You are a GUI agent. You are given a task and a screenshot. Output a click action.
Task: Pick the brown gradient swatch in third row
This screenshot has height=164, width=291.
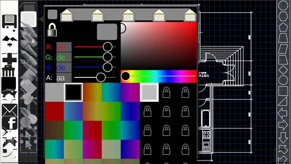[54, 130]
